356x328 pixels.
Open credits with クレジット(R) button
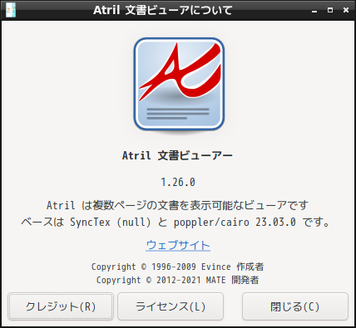click(x=61, y=306)
